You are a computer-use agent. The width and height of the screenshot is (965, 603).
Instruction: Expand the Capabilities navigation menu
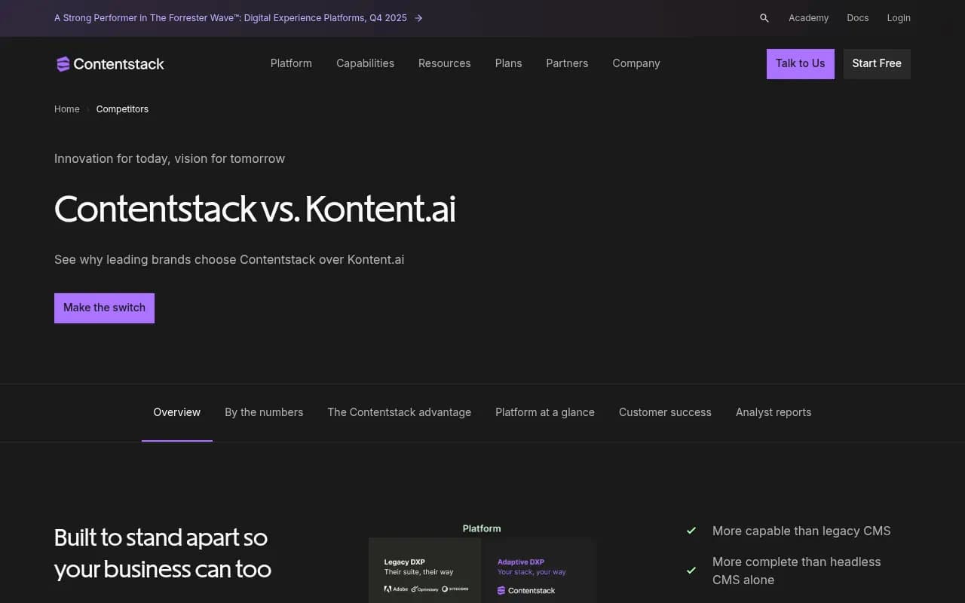coord(365,63)
